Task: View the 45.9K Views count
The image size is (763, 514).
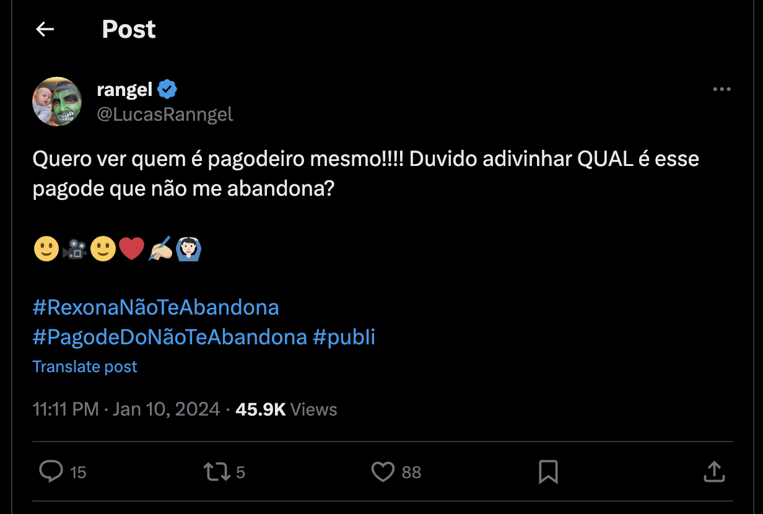Action: pos(286,409)
